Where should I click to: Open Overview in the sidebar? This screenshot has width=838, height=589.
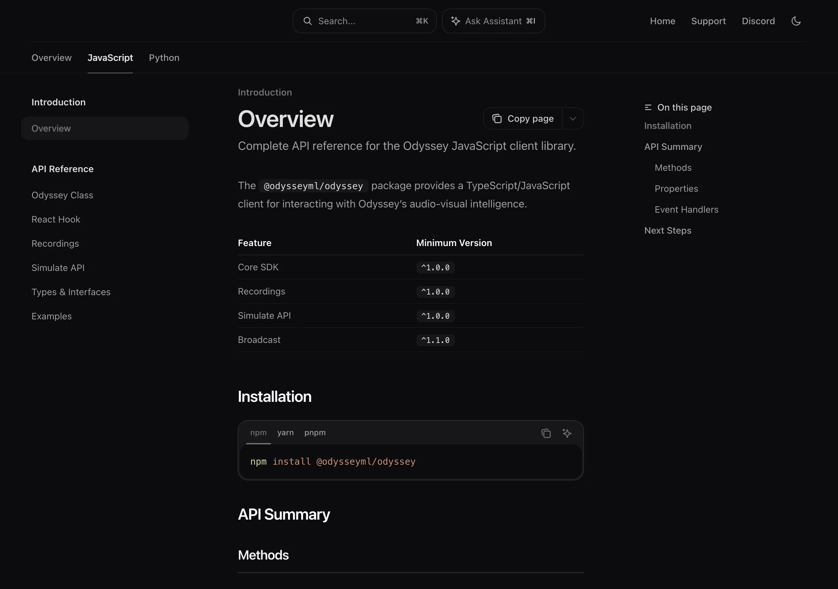click(105, 129)
